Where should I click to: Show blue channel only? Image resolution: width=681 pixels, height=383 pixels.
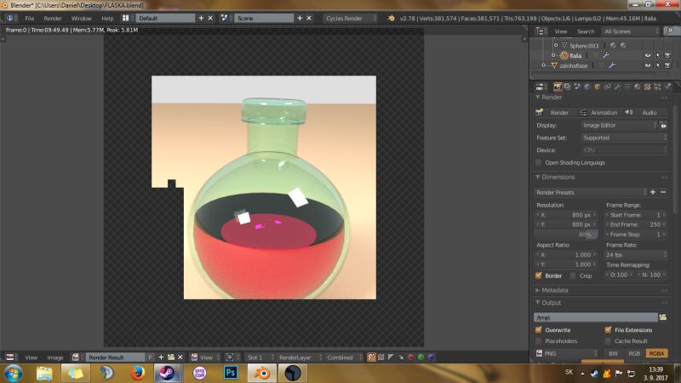click(431, 358)
